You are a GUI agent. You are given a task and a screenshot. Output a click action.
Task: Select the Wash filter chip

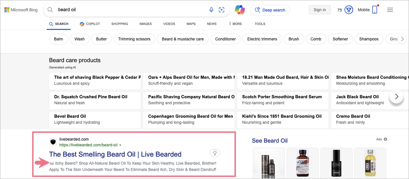coord(79,39)
